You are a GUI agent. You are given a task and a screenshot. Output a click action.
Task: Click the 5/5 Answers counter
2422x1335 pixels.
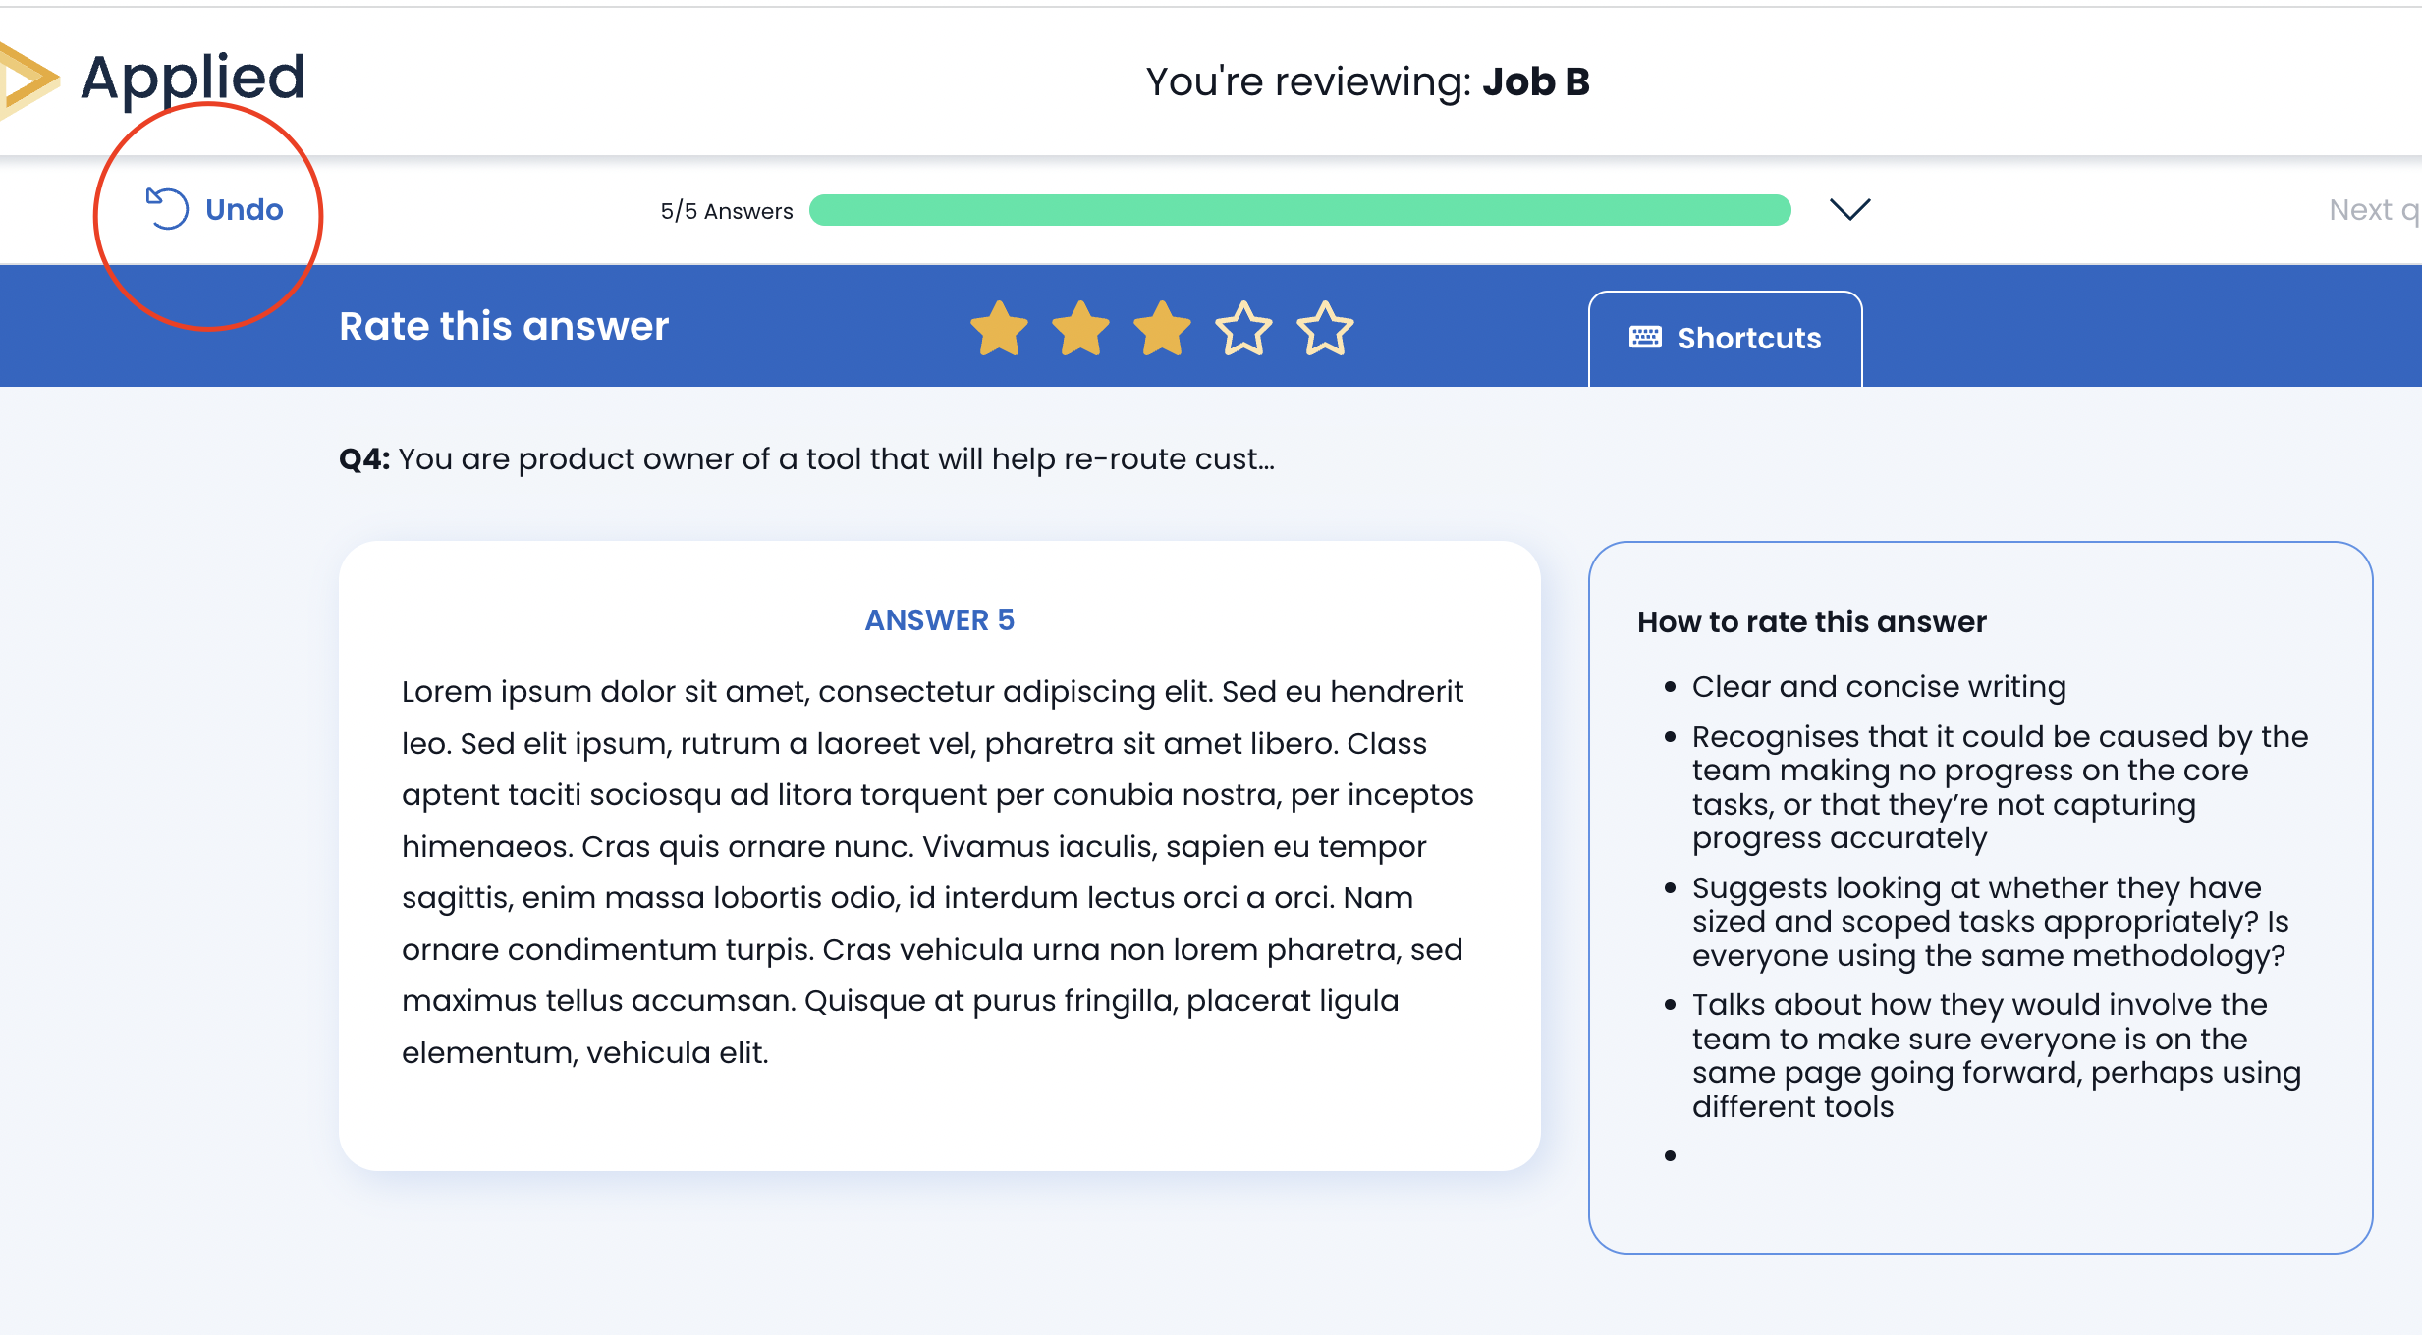727,211
